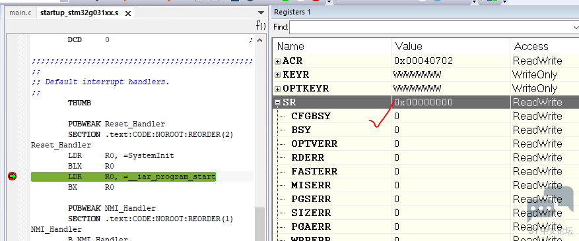Screen dimensions: 579x241
Task: Click the highlighted __iar_program_start LDR line
Action: [123, 177]
